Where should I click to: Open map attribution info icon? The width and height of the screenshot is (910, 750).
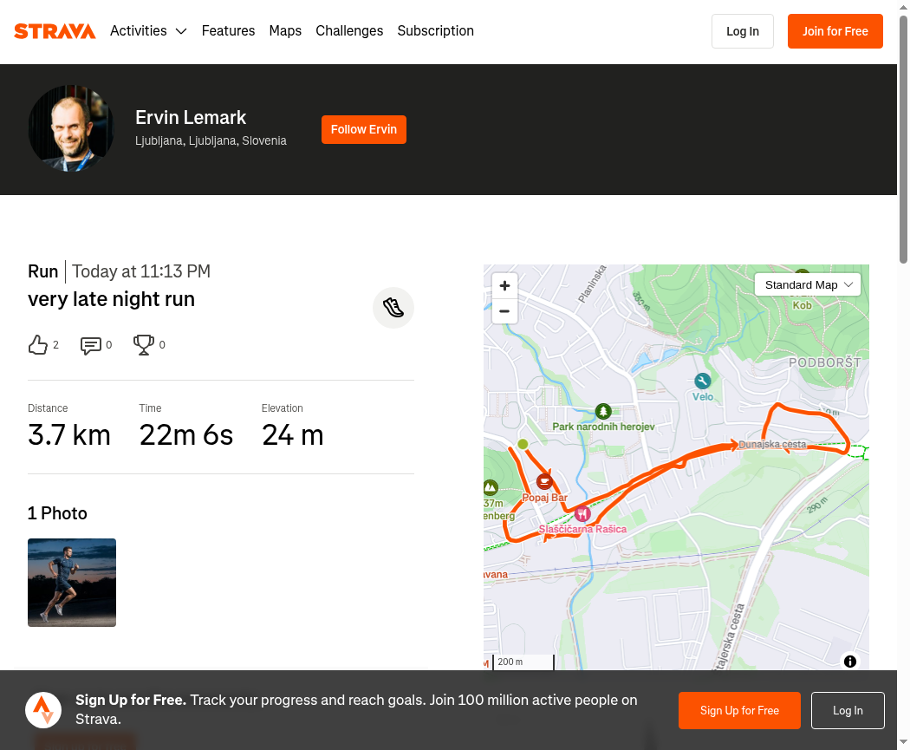tap(849, 662)
